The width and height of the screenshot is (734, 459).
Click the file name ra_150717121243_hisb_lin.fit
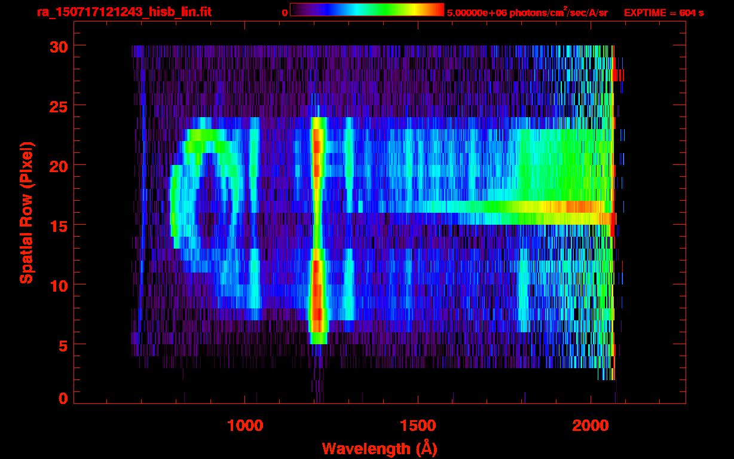click(123, 12)
